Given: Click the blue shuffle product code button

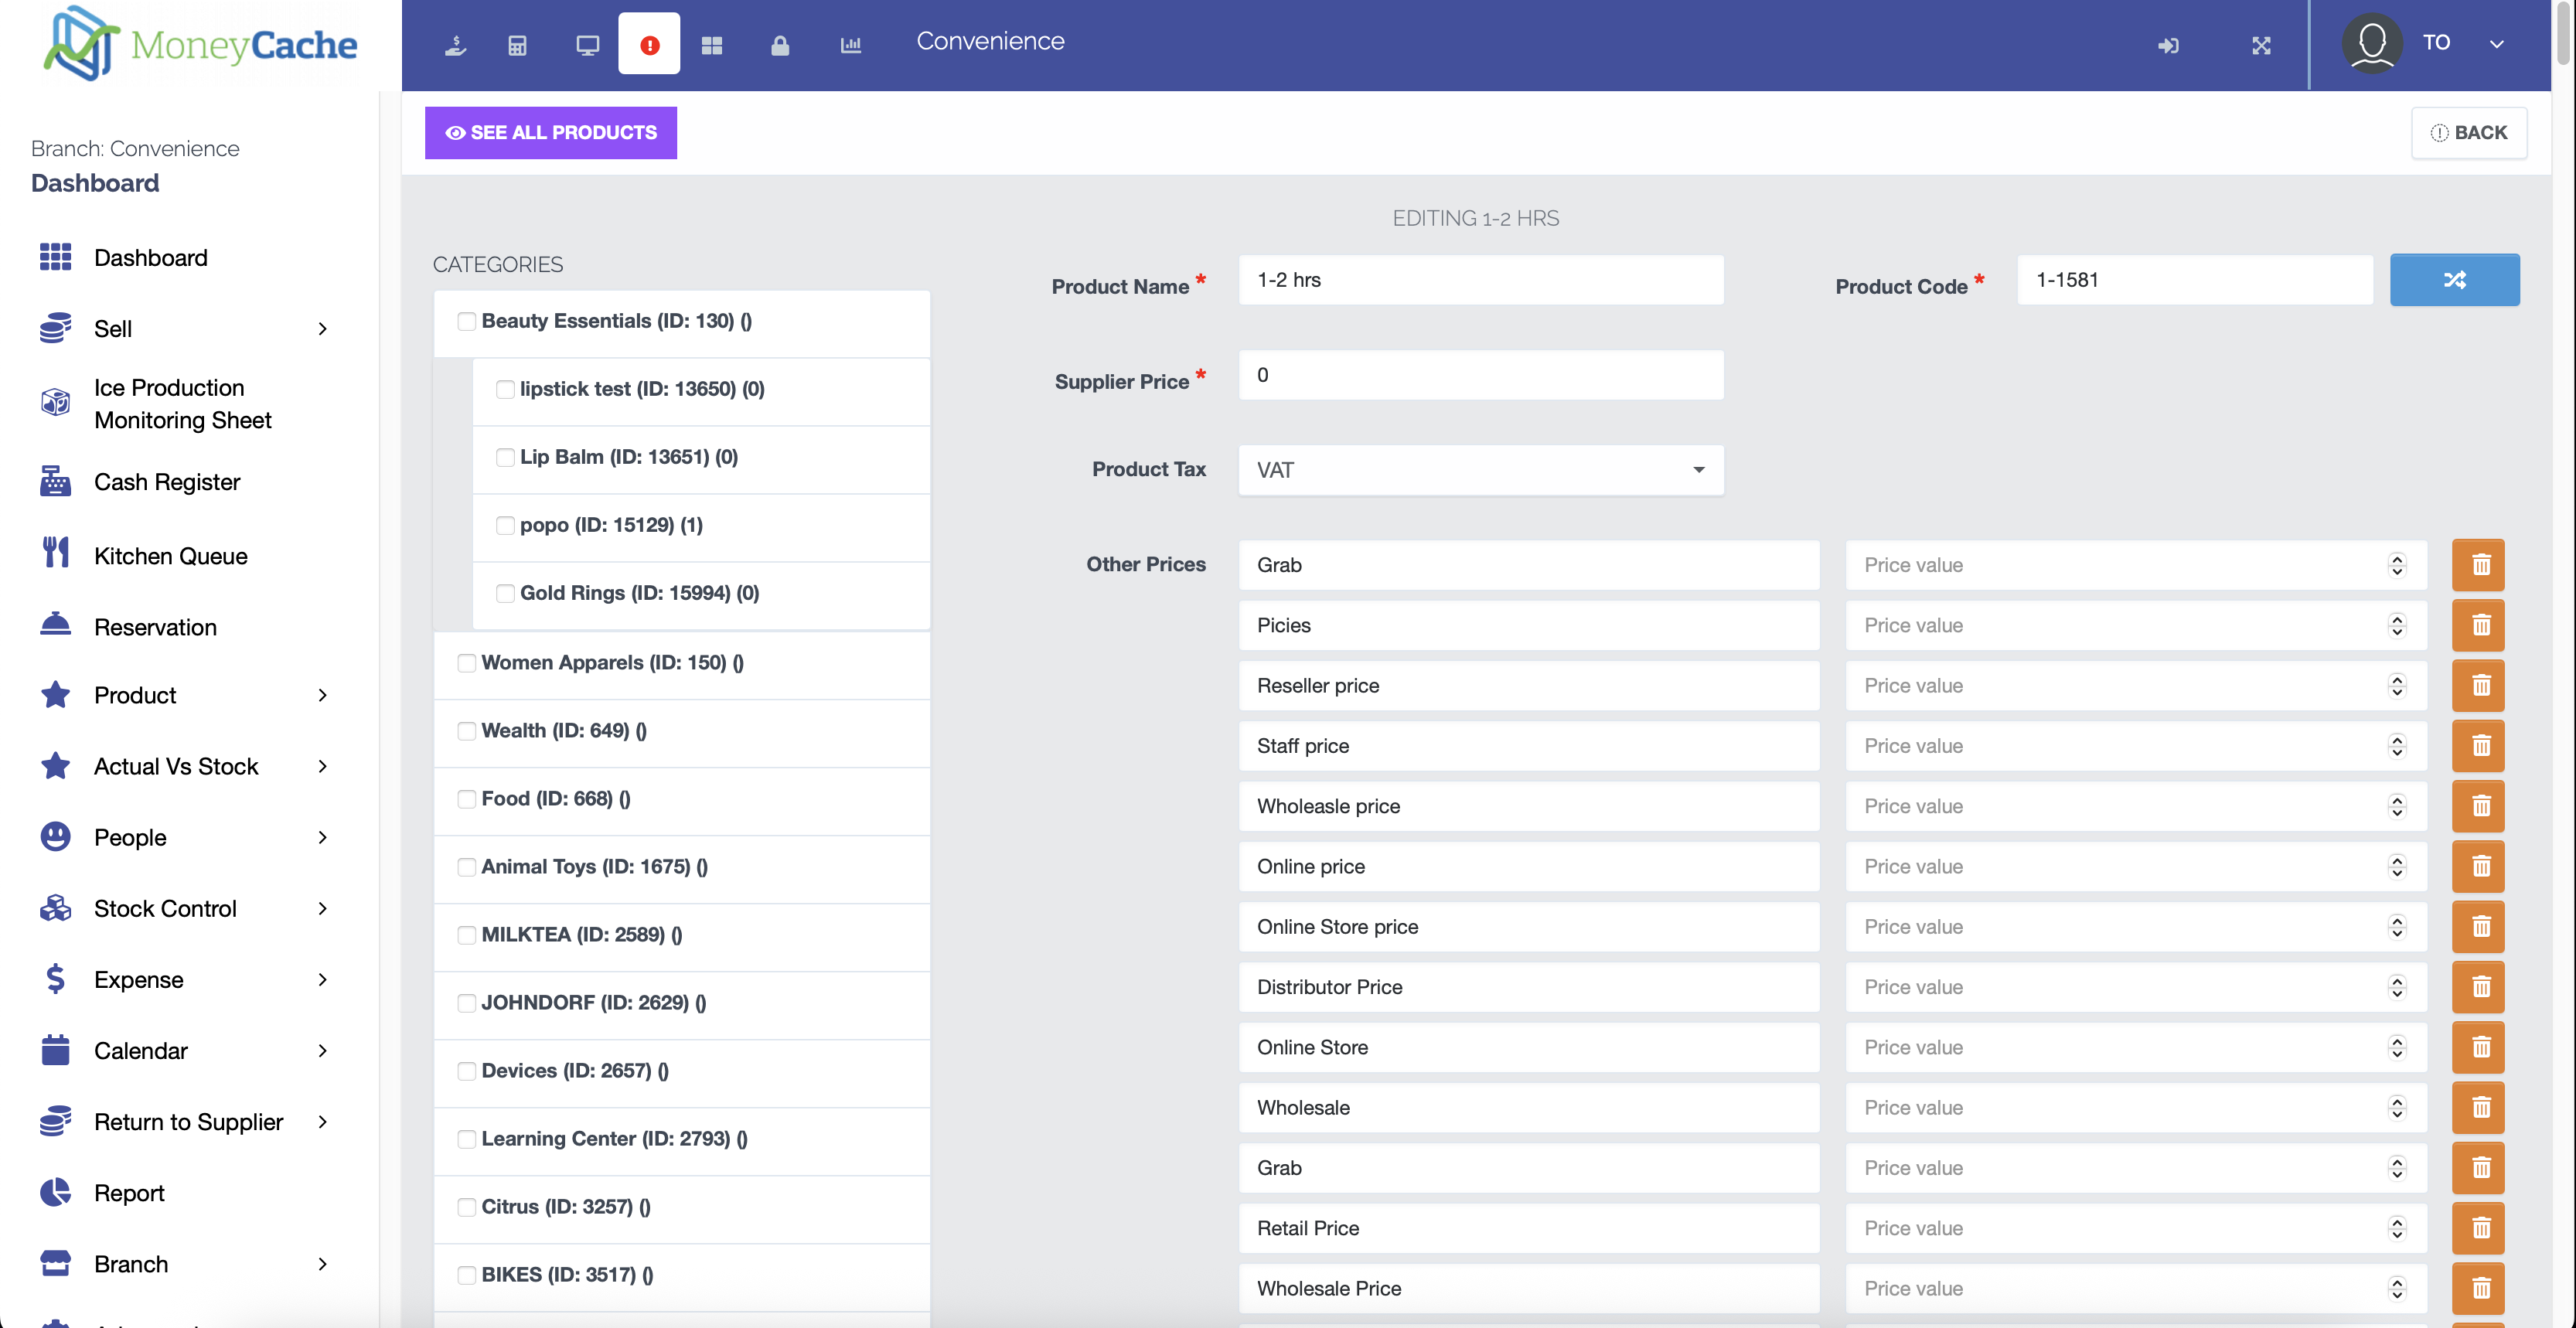Looking at the screenshot, I should coord(2454,280).
